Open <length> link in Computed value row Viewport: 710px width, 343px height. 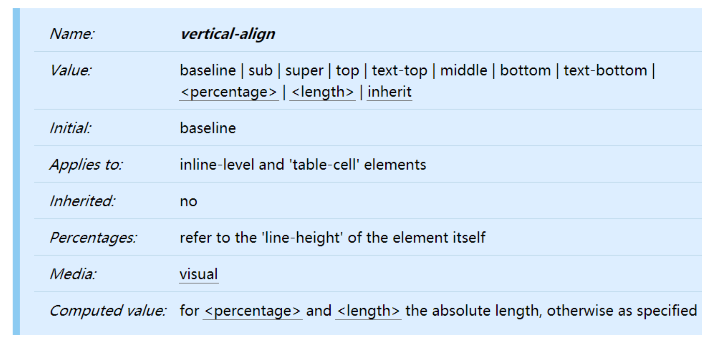coord(368,311)
